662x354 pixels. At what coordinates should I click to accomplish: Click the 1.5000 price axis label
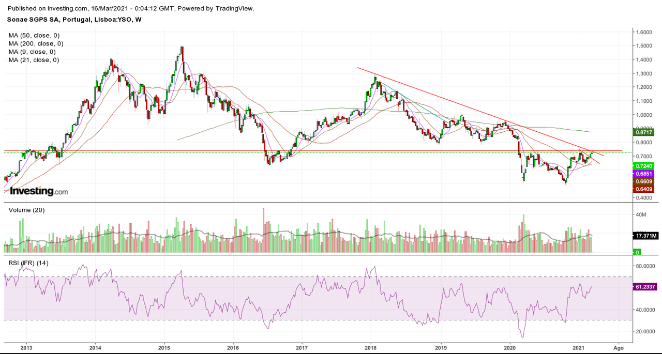pos(644,46)
